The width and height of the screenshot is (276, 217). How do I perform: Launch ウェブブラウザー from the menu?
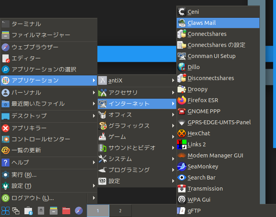click(x=49, y=47)
